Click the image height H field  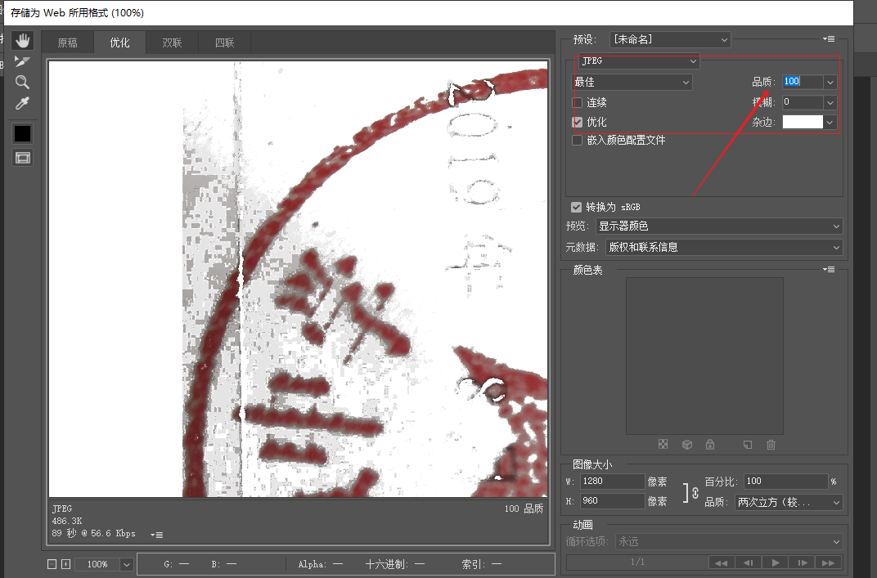[612, 501]
